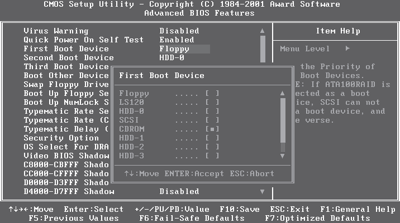Click the D4000-D7FFF Shadow Disabled value
The height and width of the screenshot is (223, 400).
click(x=179, y=191)
